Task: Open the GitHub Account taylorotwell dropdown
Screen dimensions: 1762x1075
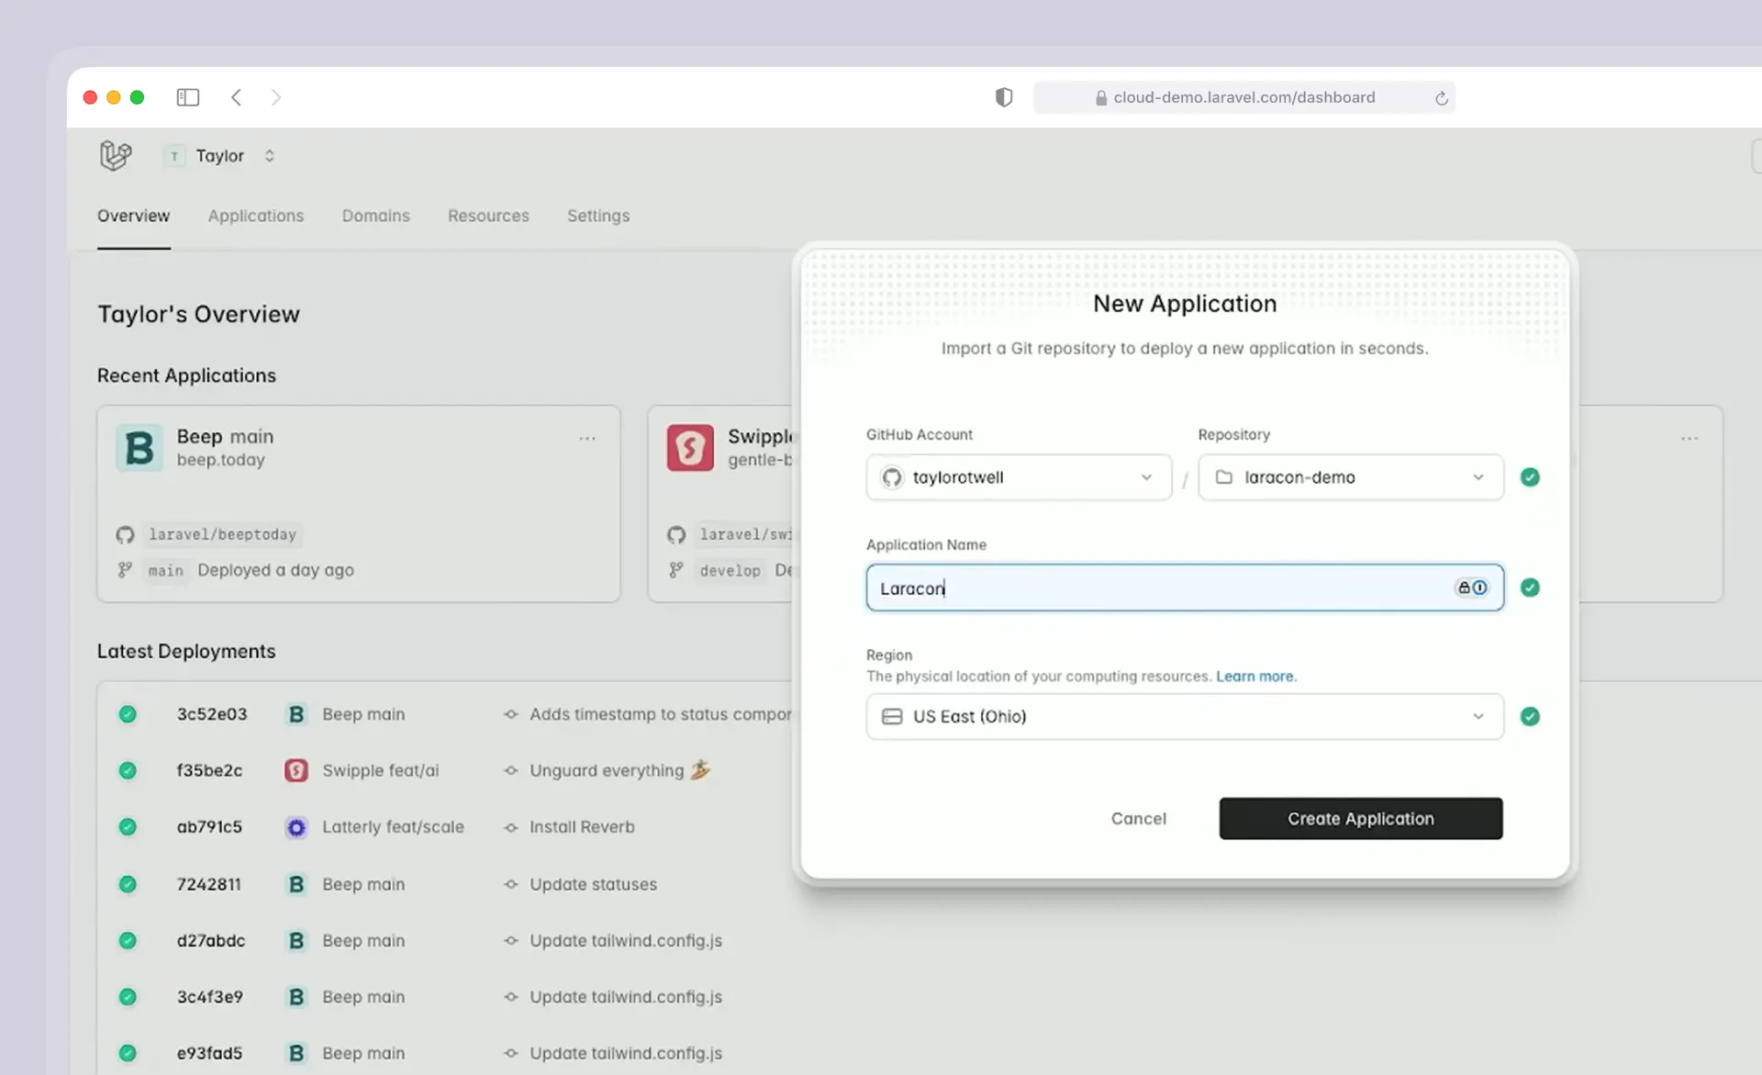Action: pyautogui.click(x=1019, y=477)
